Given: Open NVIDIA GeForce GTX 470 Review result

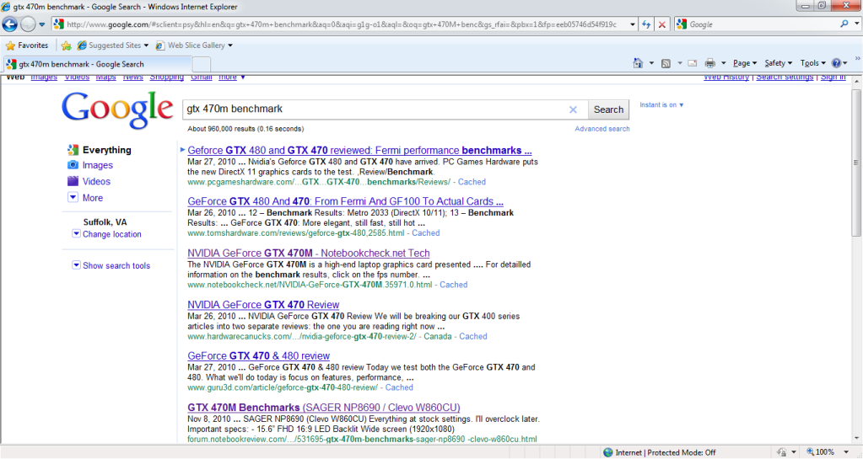Looking at the screenshot, I should tap(263, 305).
